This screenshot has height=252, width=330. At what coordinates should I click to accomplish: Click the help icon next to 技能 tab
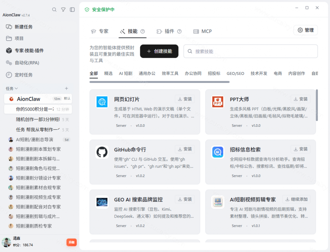142,31
